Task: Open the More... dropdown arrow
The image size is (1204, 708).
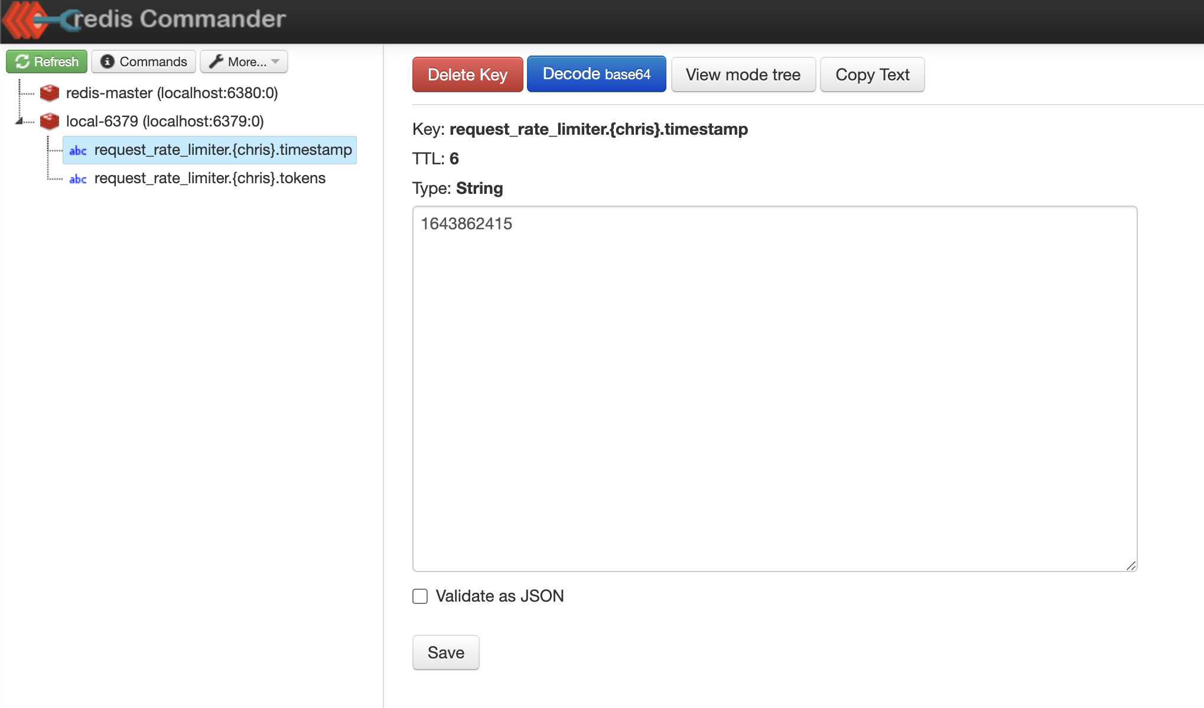Action: [x=275, y=61]
